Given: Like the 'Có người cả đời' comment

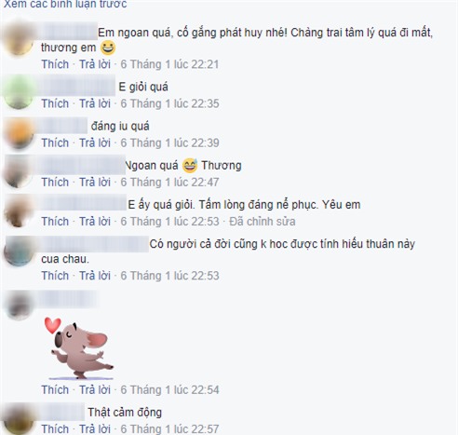Looking at the screenshot, I should tap(55, 276).
